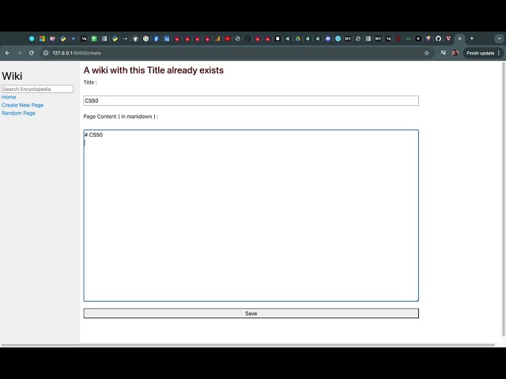Select the purple triangle Vite-like tab
The image size is (506, 379).
(429, 39)
